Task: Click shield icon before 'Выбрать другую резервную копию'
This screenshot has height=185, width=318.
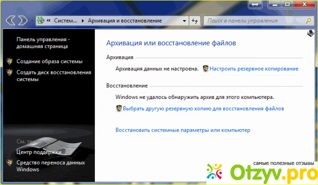Action: pos(119,108)
